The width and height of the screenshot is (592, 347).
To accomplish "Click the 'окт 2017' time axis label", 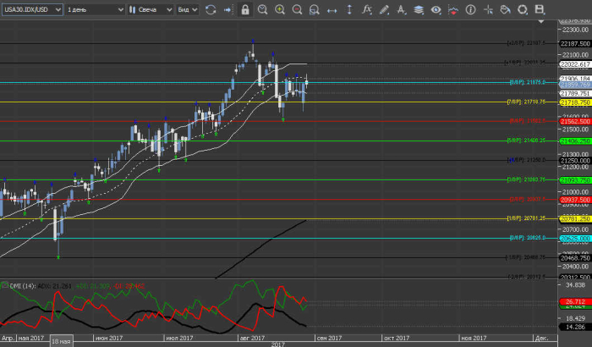I will tap(397, 338).
